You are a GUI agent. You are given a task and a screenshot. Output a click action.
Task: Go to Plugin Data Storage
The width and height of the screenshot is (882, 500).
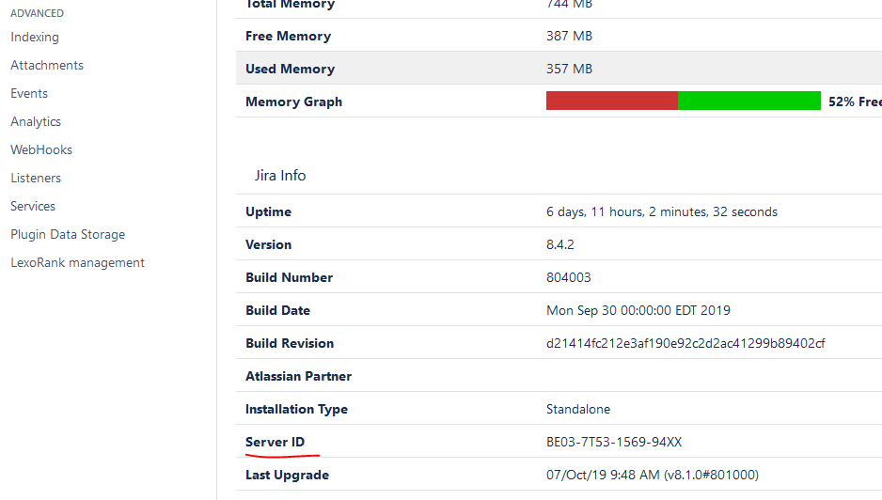coord(68,235)
